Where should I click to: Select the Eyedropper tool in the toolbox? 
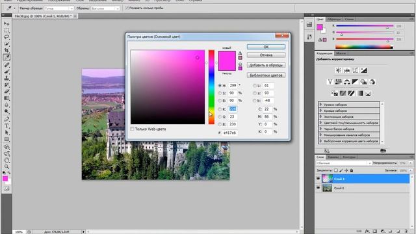coord(6,57)
